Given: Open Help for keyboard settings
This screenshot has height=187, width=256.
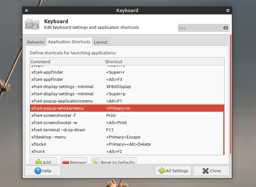Looking at the screenshot, I should [x=43, y=171].
